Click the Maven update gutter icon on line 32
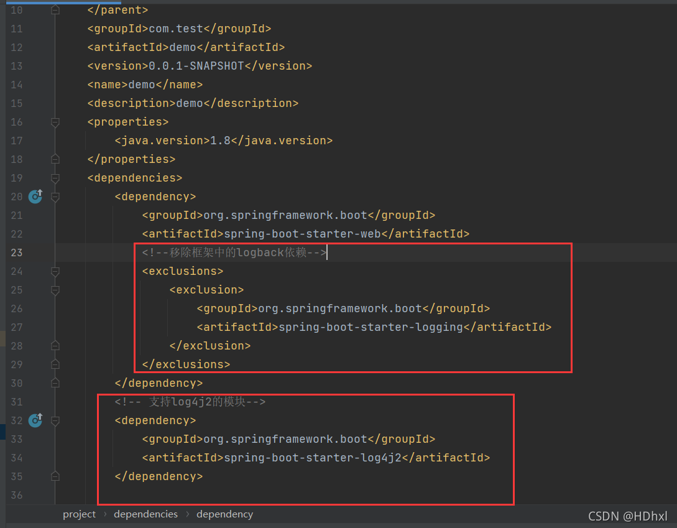 (35, 420)
